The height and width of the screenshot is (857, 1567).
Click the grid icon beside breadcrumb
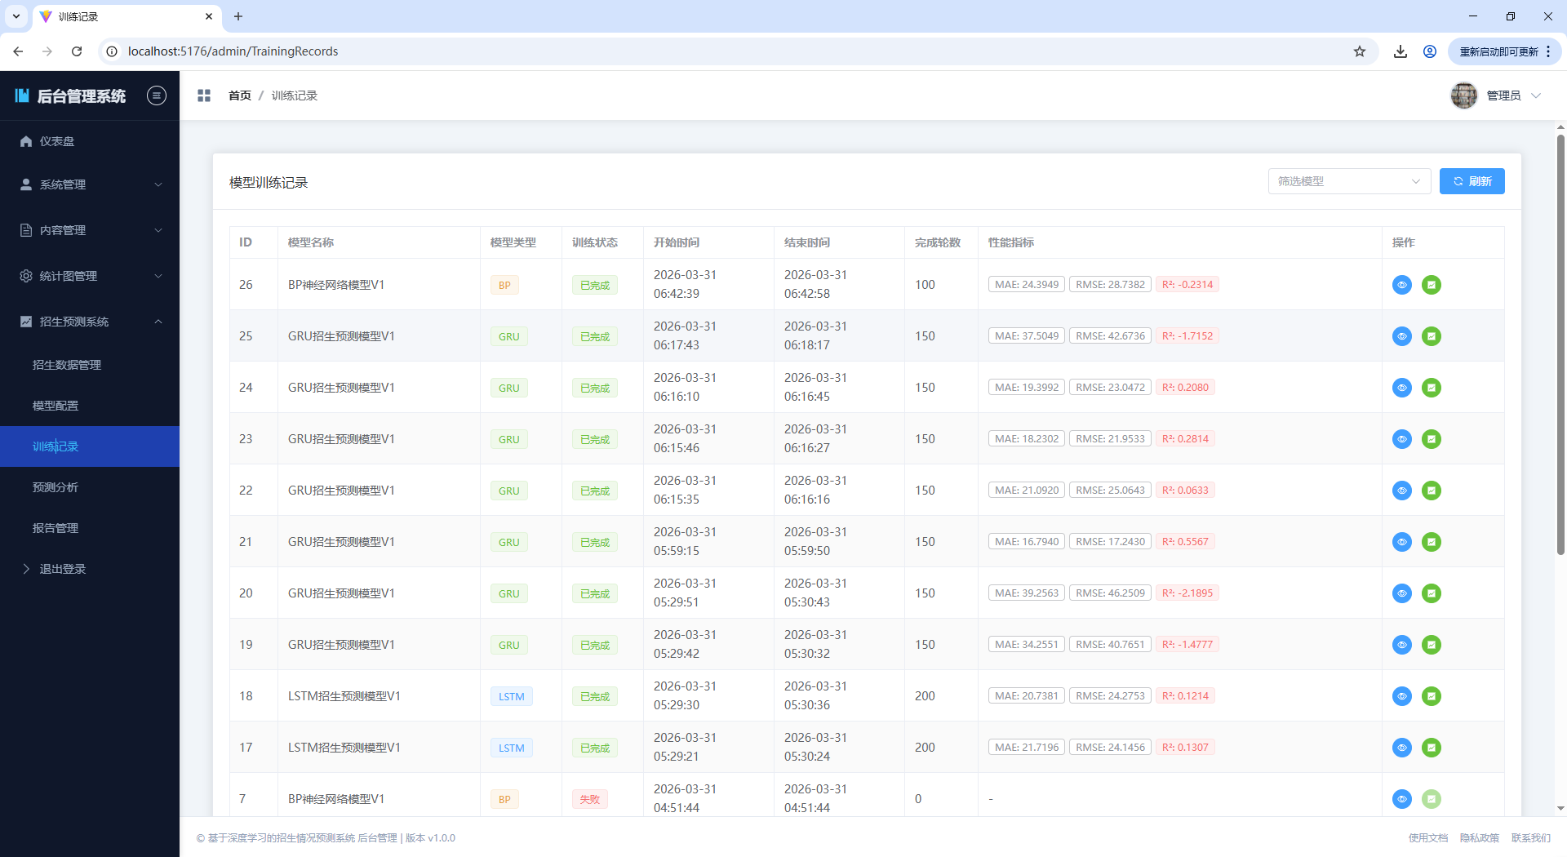coord(204,95)
